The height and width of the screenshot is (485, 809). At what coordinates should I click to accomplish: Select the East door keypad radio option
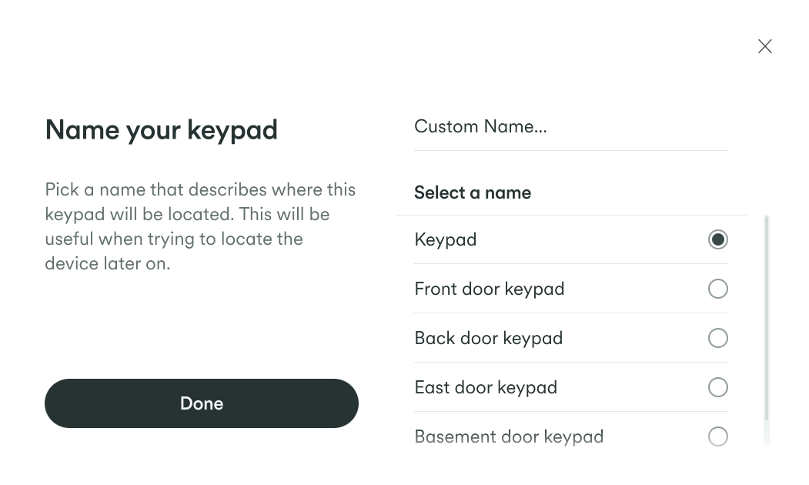[717, 387]
